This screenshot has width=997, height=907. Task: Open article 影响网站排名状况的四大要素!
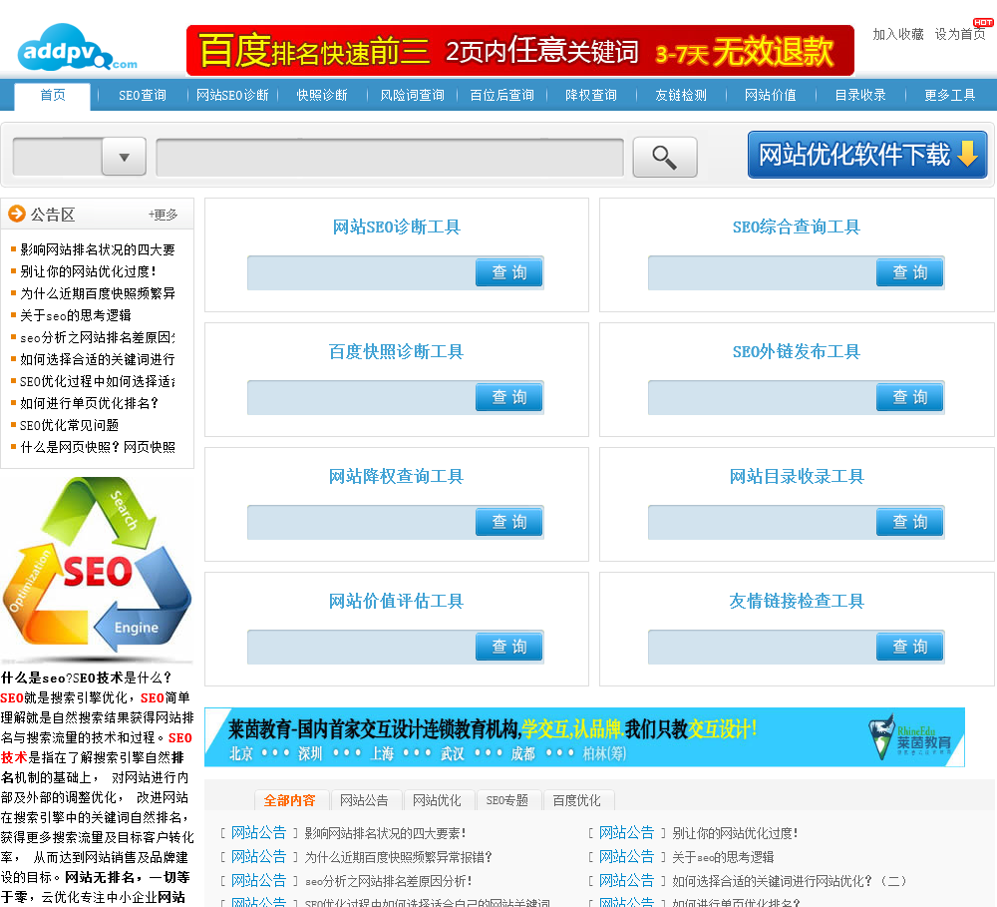point(385,833)
